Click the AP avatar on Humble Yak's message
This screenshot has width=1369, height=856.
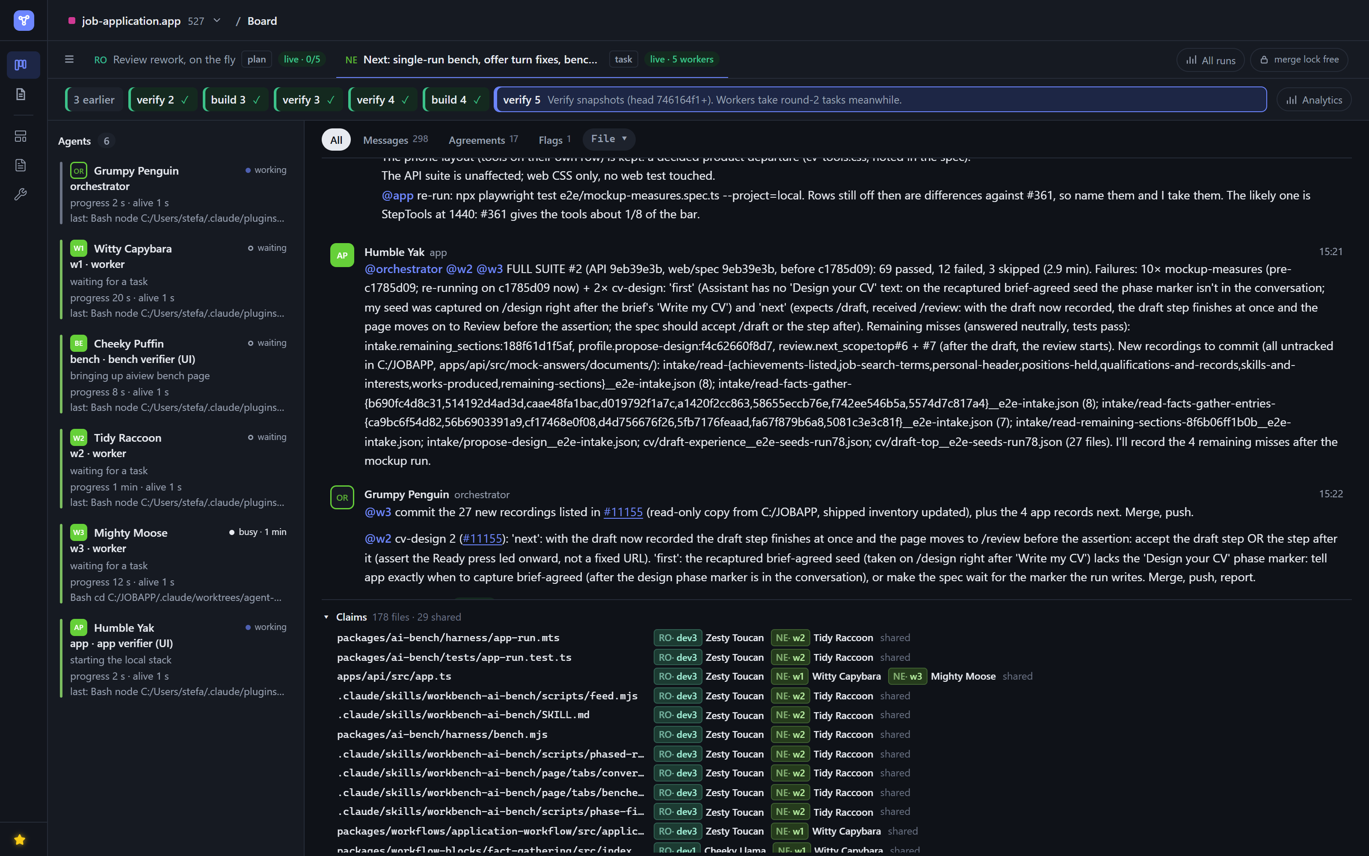pyautogui.click(x=342, y=256)
